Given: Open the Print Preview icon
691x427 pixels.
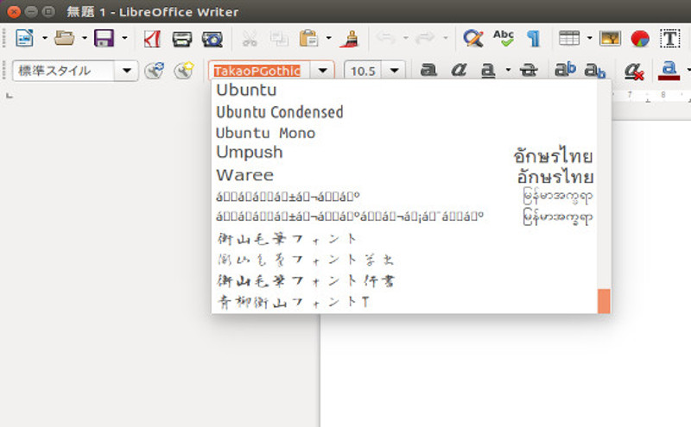Looking at the screenshot, I should point(212,39).
